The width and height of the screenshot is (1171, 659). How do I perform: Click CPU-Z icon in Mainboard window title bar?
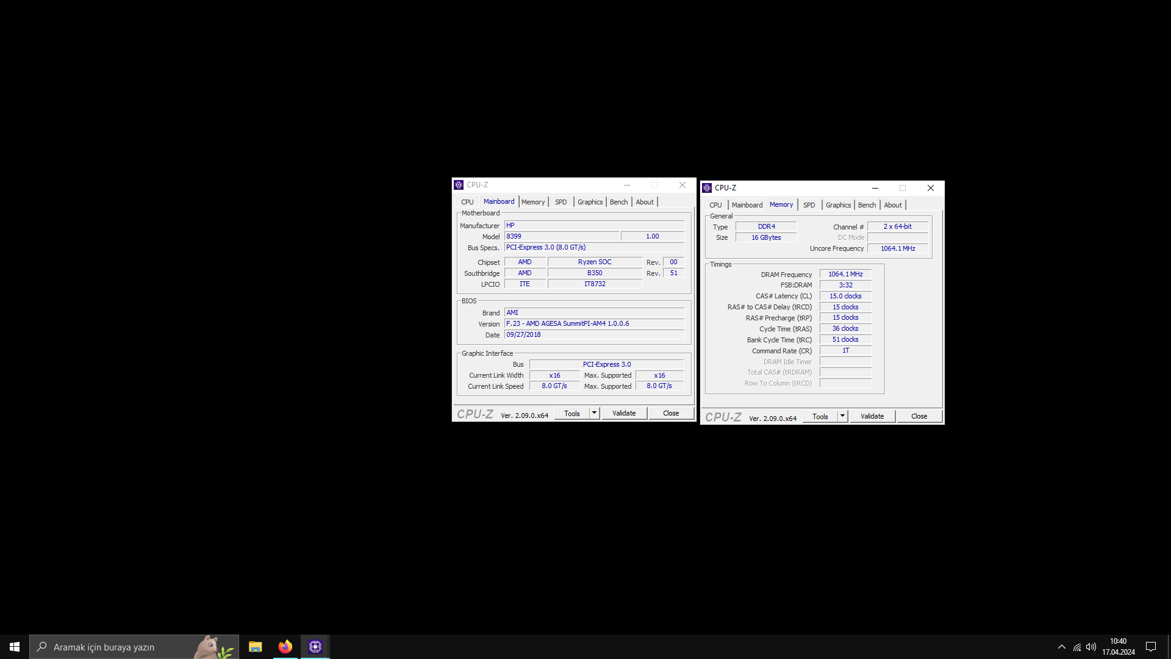(x=459, y=185)
